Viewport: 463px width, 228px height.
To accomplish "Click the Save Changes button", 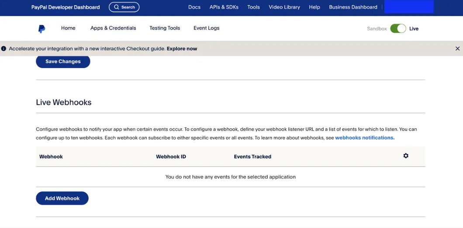I will coord(63,61).
